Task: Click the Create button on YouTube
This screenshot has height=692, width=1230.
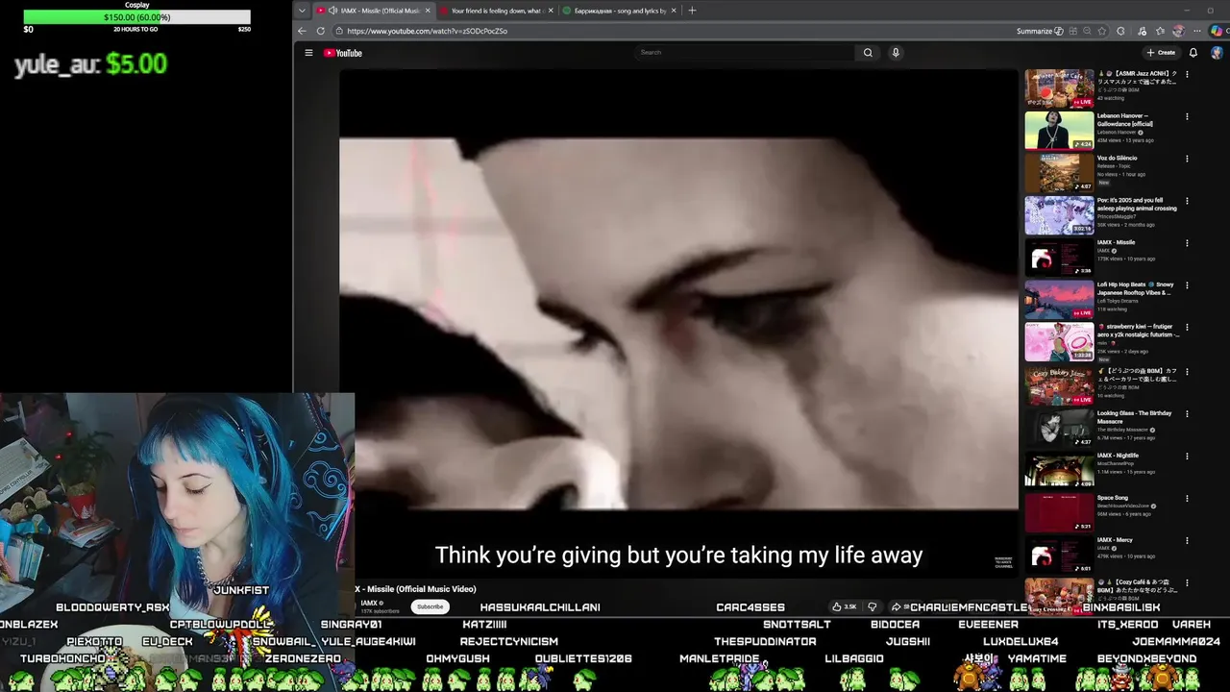Action: point(1161,53)
